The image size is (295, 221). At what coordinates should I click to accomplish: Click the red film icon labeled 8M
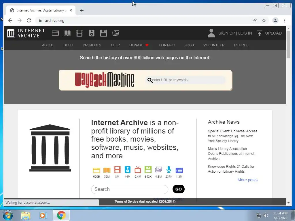tap(117, 170)
